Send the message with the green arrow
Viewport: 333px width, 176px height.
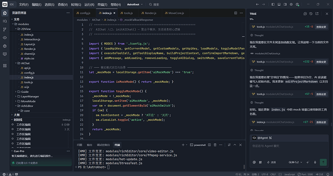point(323,162)
